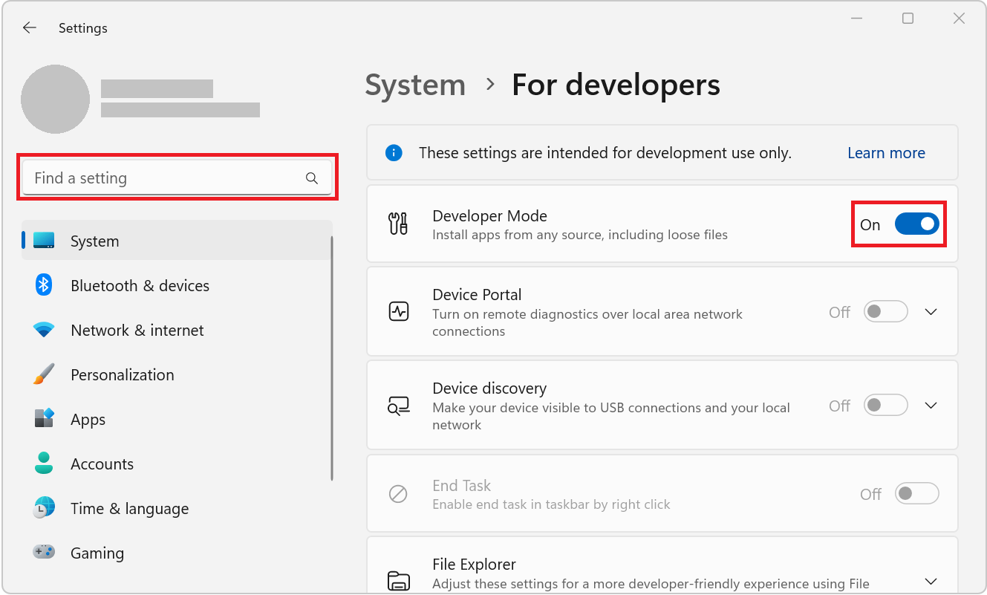The height and width of the screenshot is (595, 987).
Task: Select the System sidebar icon
Action: point(43,240)
